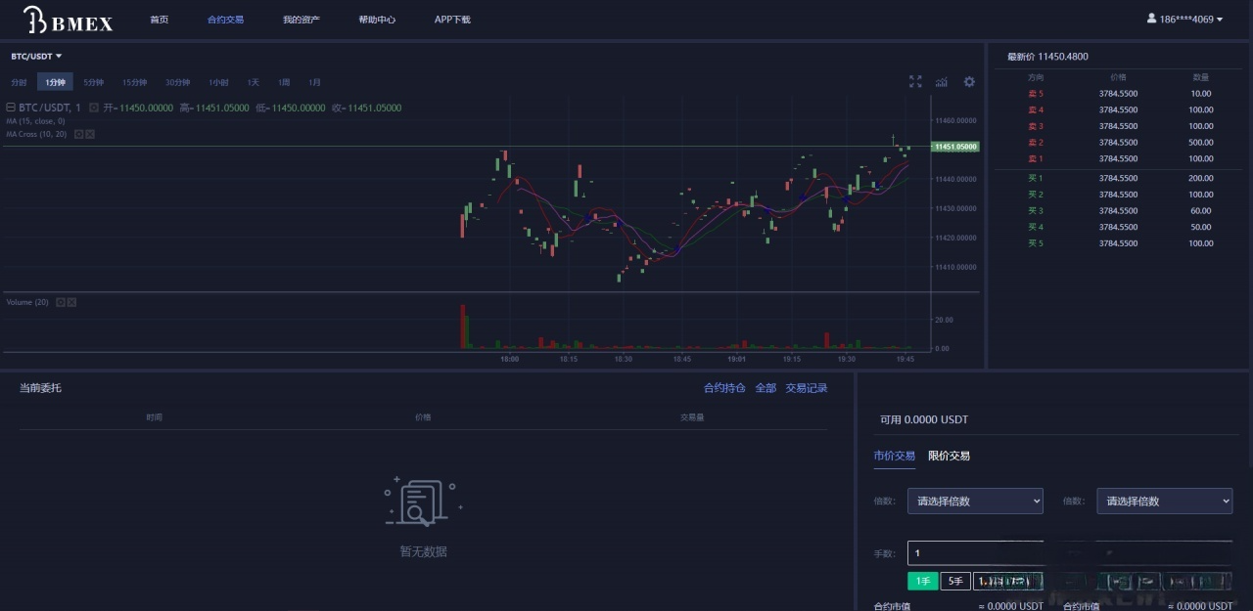The height and width of the screenshot is (611, 1253).
Task: Click the 交易记录 link
Action: click(805, 388)
